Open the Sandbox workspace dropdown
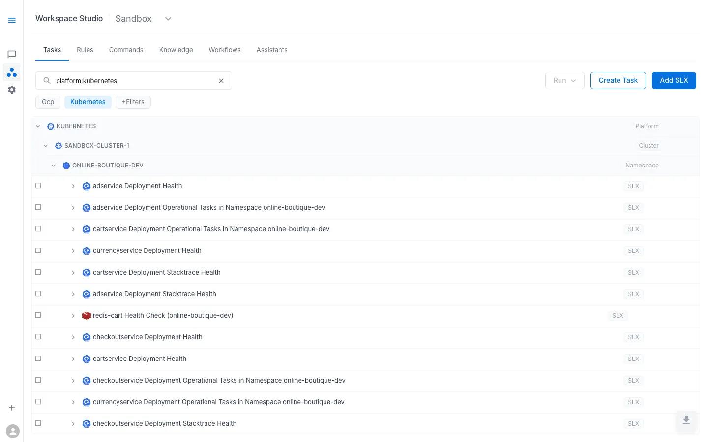This screenshot has height=442, width=708. pos(168,18)
